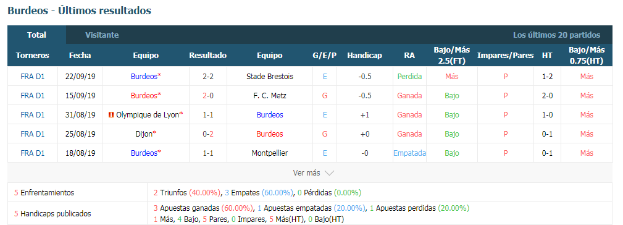Open the Dijon team link
Screen dimensions: 623x225
coord(144,134)
